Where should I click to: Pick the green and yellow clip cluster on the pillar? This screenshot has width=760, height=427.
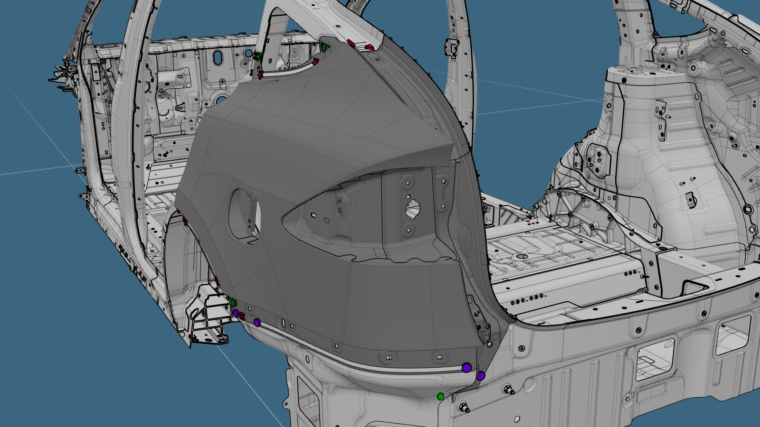(257, 56)
